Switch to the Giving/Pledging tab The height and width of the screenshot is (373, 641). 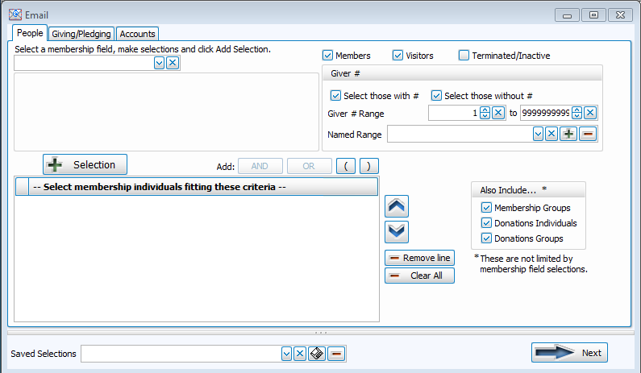tap(81, 34)
